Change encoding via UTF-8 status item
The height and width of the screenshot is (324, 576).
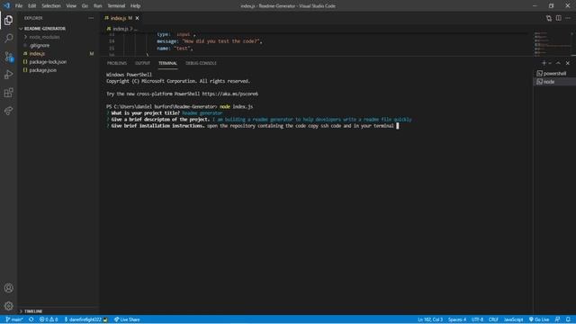(x=477, y=319)
